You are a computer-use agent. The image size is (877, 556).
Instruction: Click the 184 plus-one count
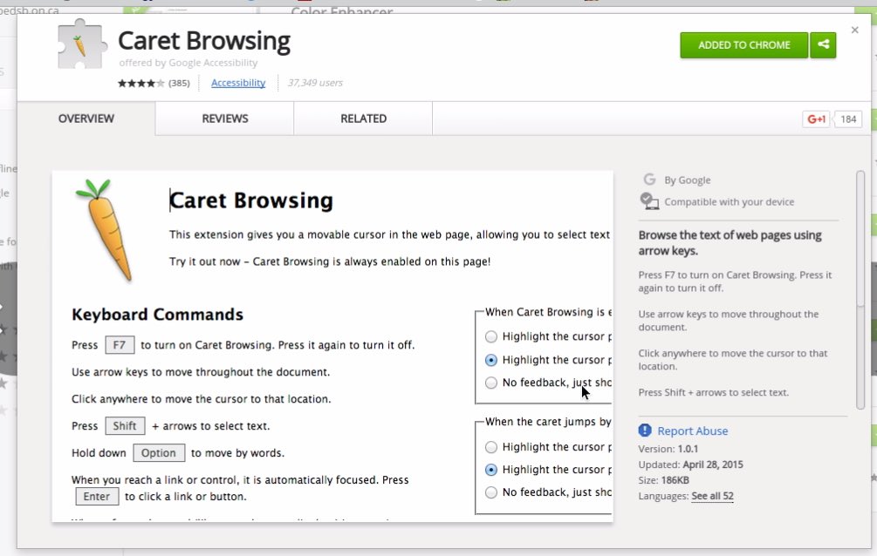point(848,119)
